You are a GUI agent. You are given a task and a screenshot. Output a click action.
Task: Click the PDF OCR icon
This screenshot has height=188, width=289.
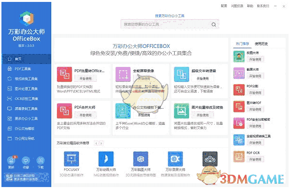click(239, 157)
